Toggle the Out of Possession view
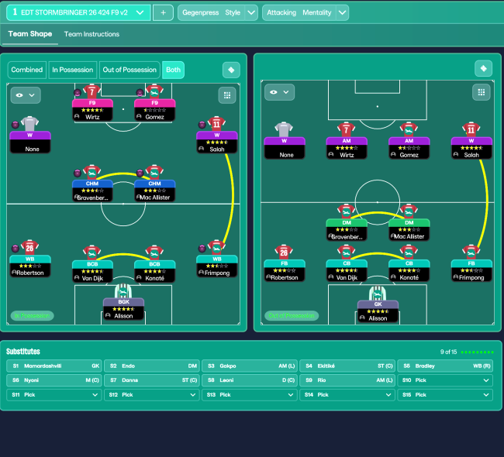The image size is (504, 457). point(129,70)
